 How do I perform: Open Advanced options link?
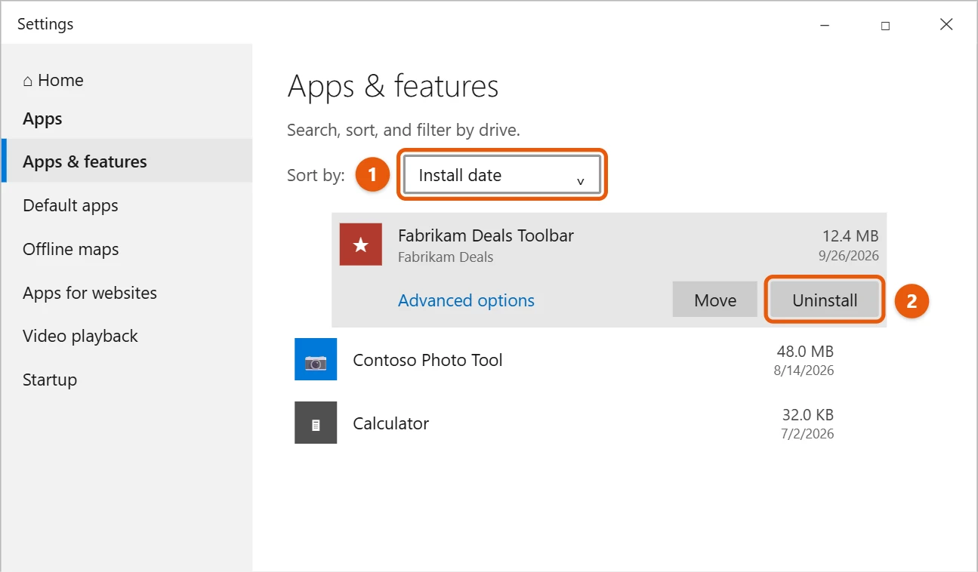click(466, 300)
